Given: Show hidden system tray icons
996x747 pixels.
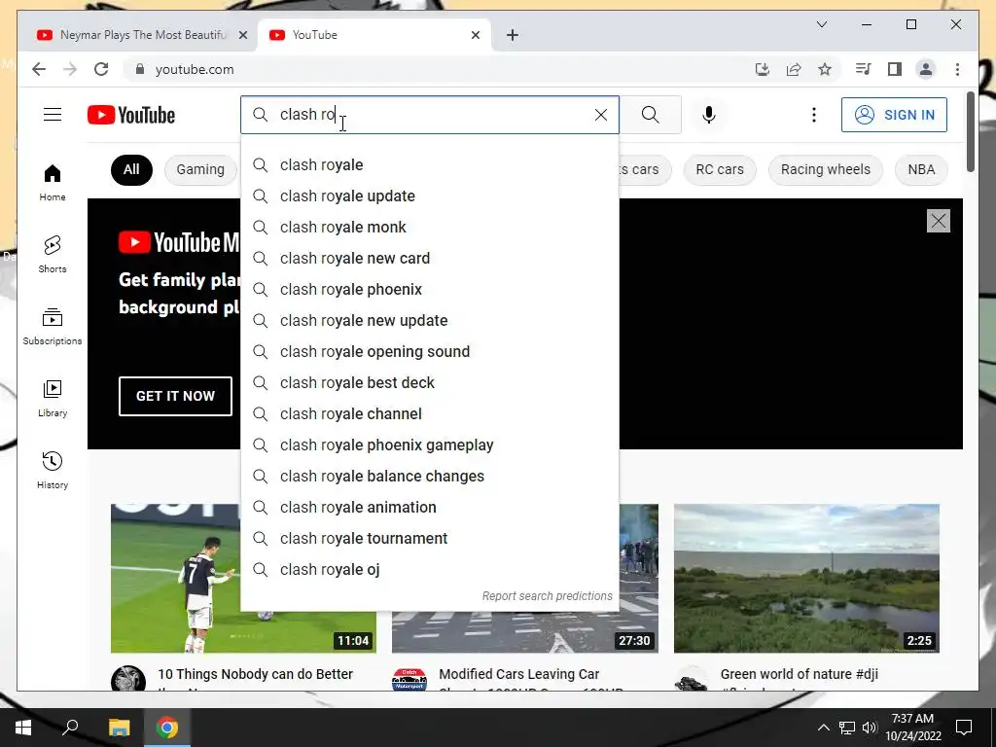Looking at the screenshot, I should point(823,728).
